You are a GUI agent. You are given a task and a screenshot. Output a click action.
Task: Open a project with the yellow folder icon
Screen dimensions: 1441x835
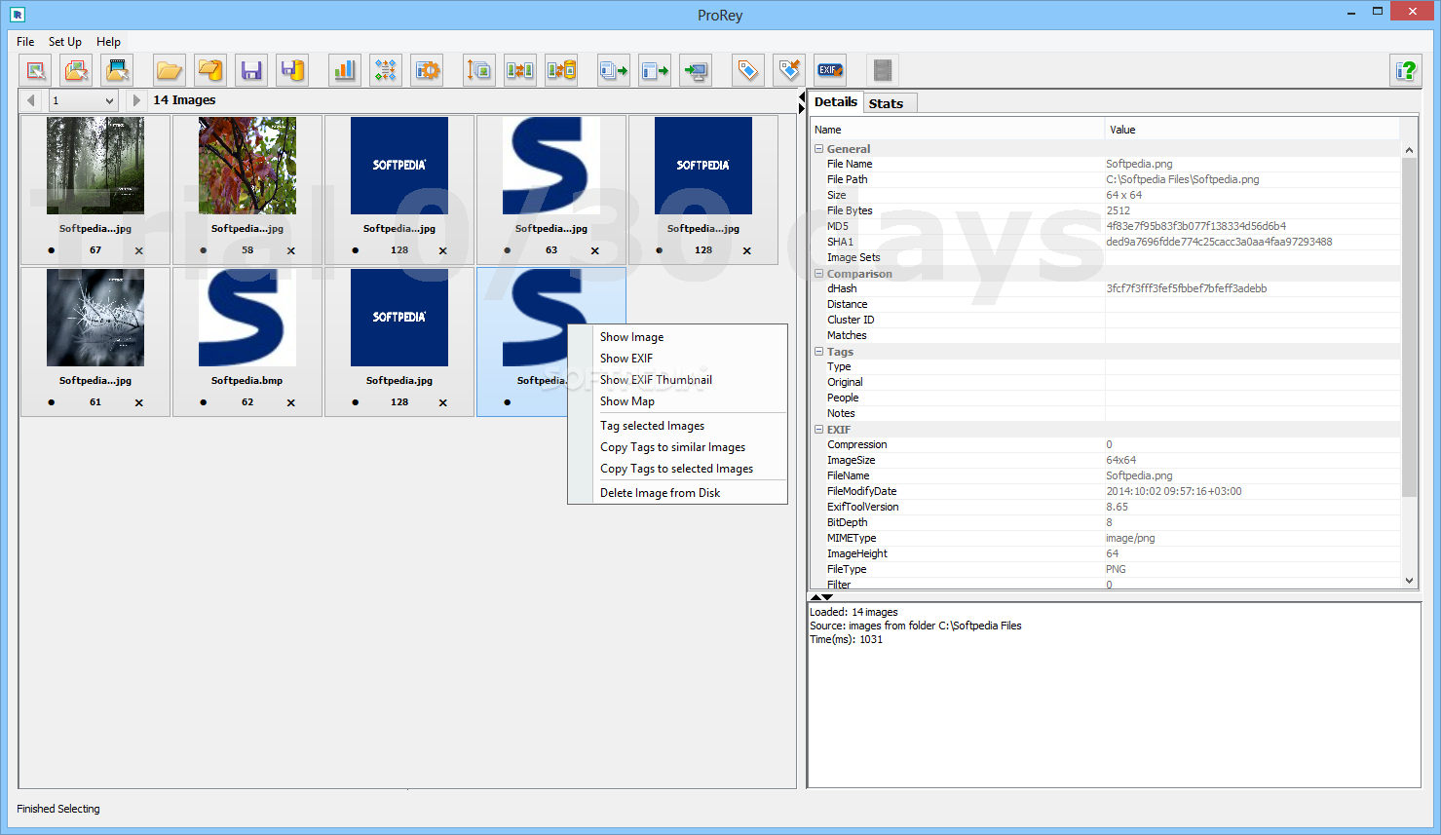click(170, 70)
